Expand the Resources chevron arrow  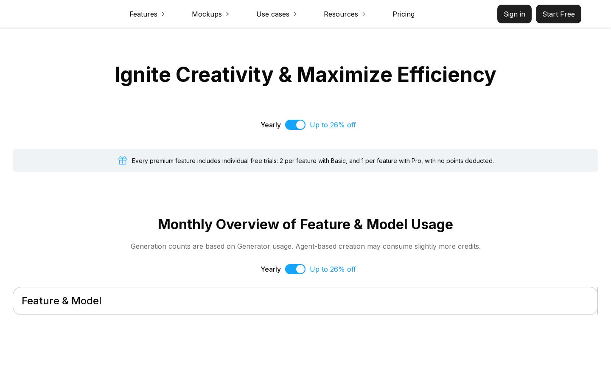[364, 14]
